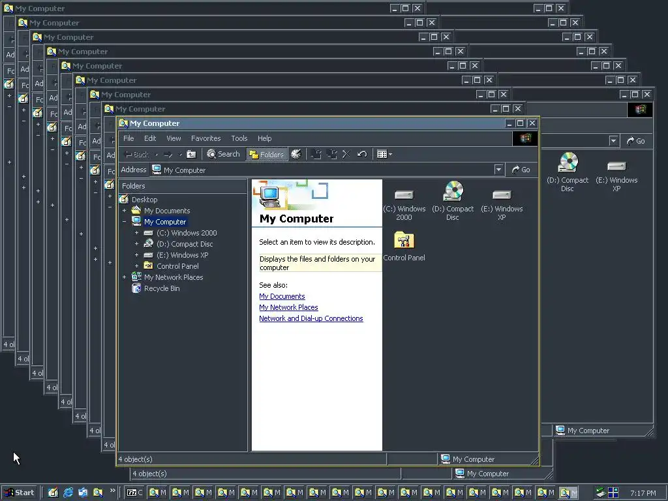Viewport: 668px width, 501px height.
Task: Switch to the 7z taskbar button
Action: (134, 493)
